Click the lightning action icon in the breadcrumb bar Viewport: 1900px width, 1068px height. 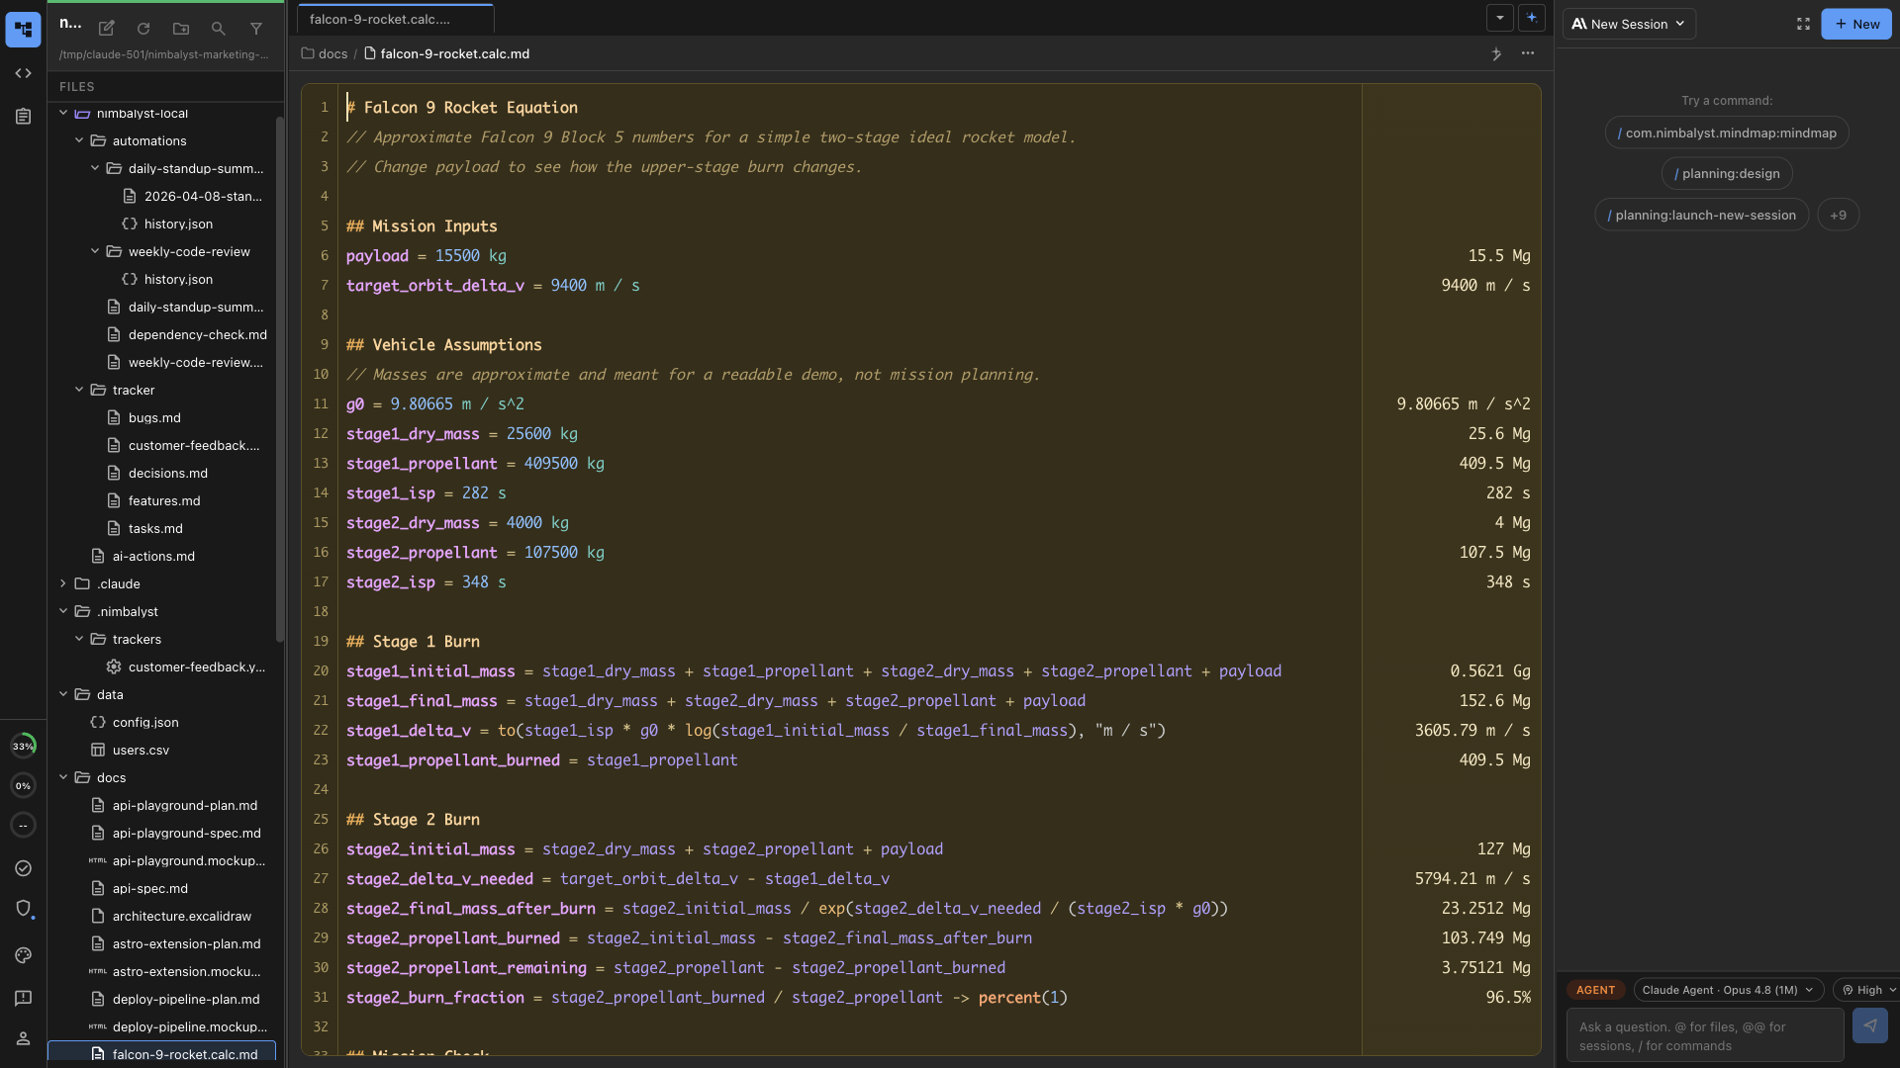pyautogui.click(x=1496, y=53)
